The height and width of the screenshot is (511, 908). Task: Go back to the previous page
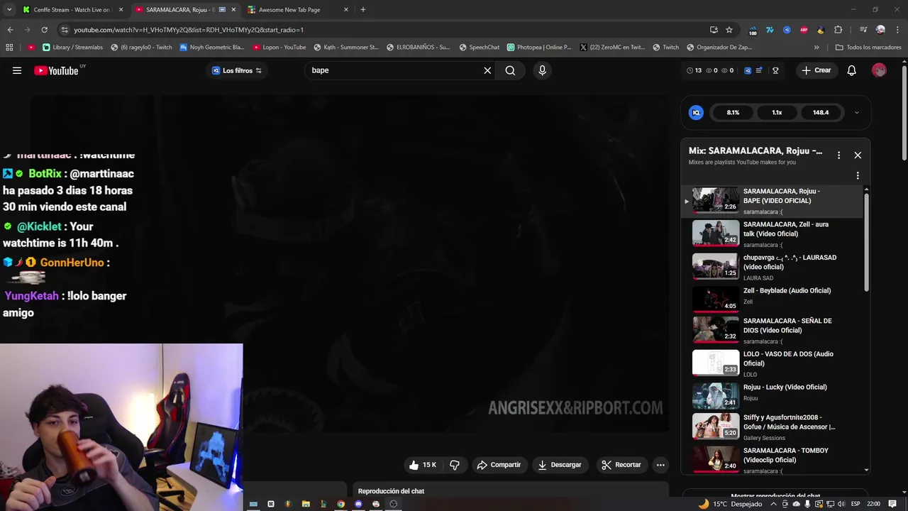[10, 30]
